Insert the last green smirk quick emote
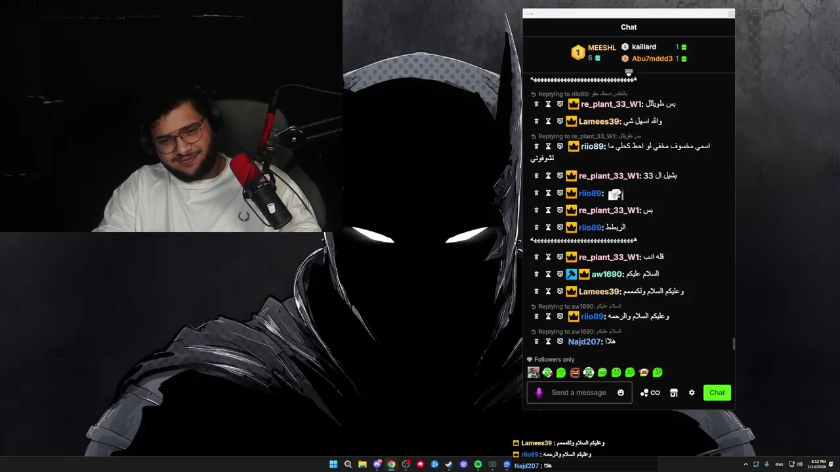840x472 pixels. tap(658, 372)
